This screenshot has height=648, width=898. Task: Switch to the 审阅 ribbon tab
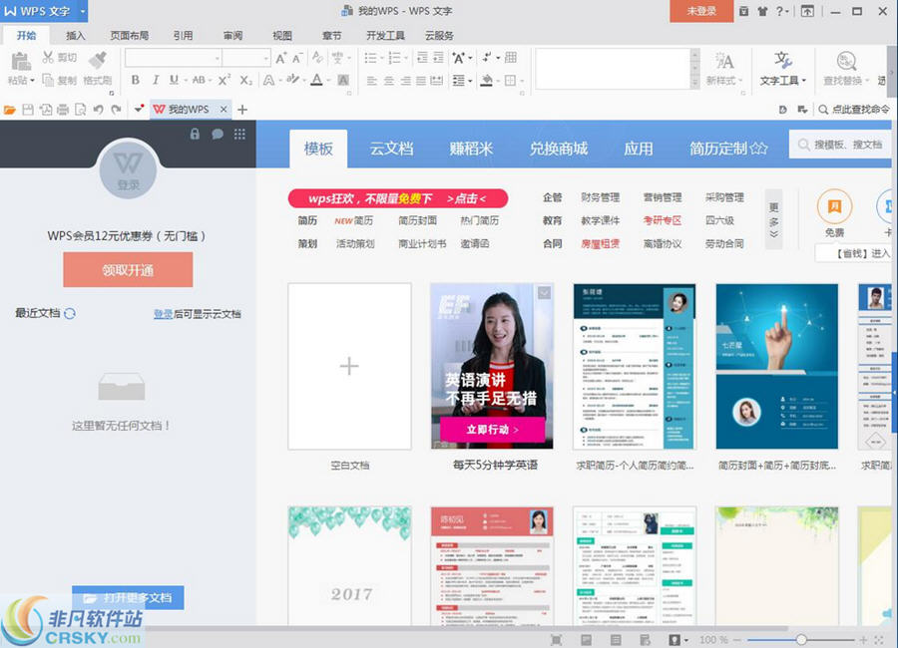click(232, 36)
